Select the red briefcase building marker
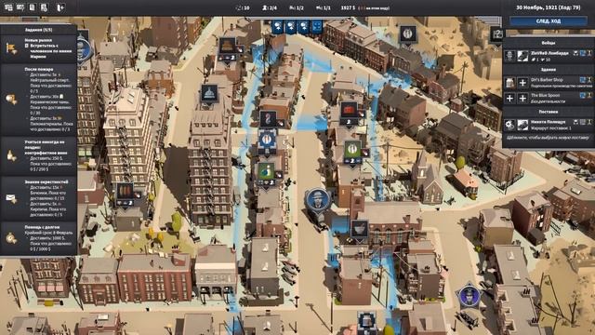This screenshot has height=335, width=595. [349, 111]
